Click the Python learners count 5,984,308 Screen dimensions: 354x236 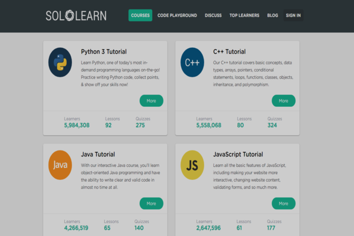click(77, 125)
